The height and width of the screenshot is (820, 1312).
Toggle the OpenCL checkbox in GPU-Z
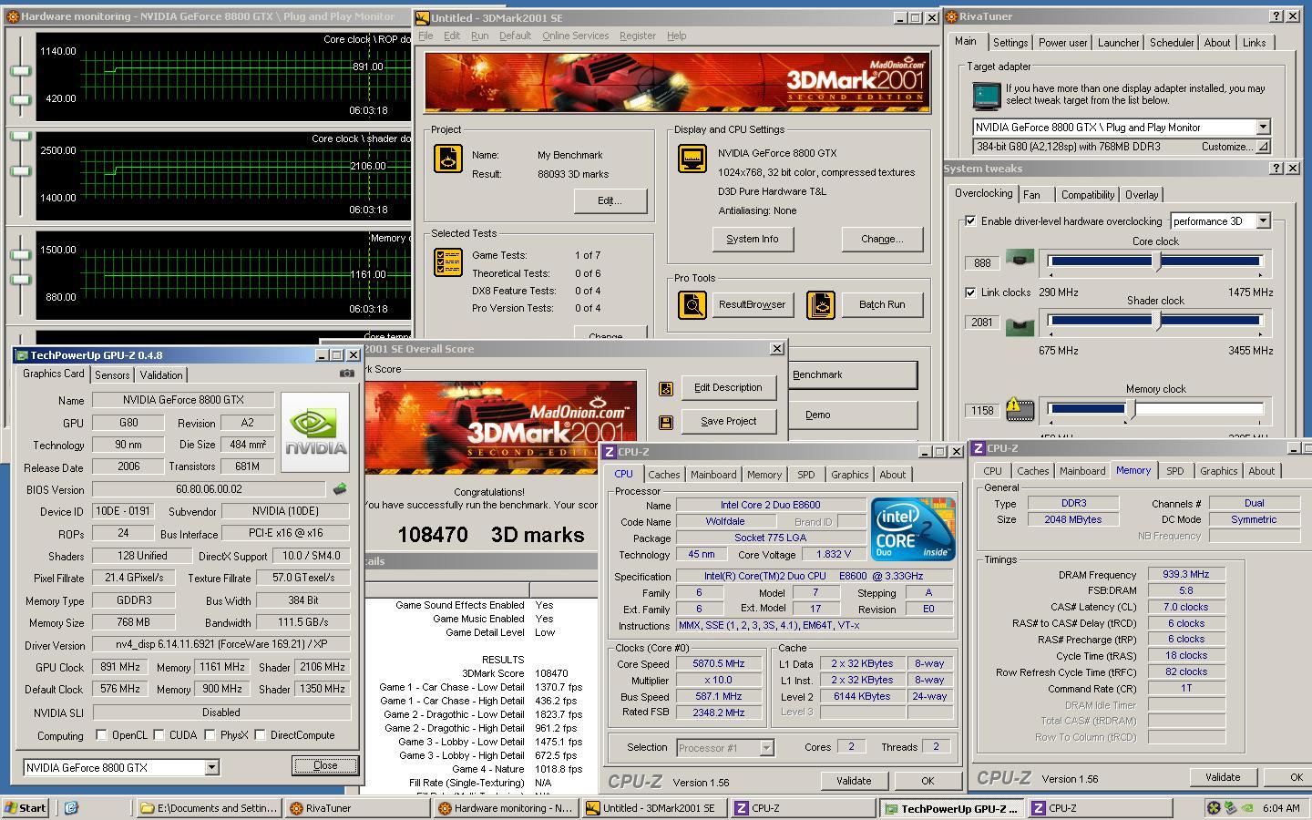click(x=101, y=735)
